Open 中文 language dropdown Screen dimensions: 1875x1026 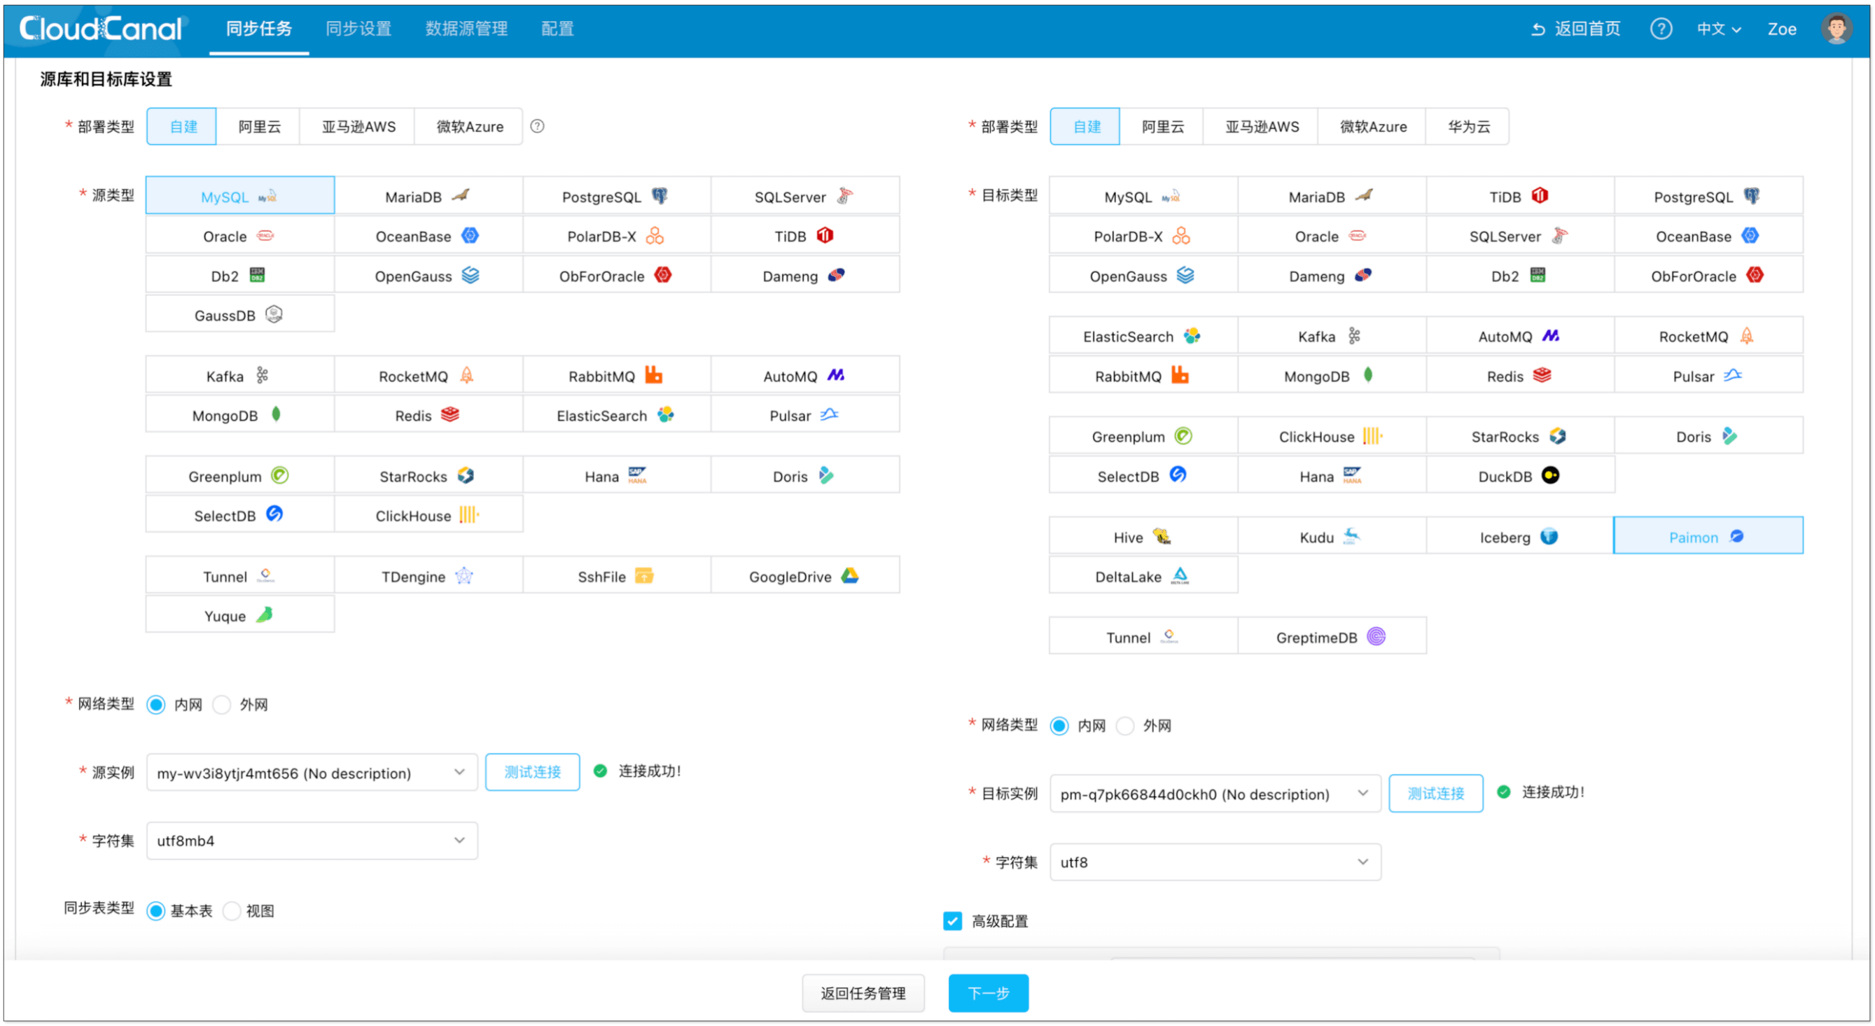pos(1717,29)
